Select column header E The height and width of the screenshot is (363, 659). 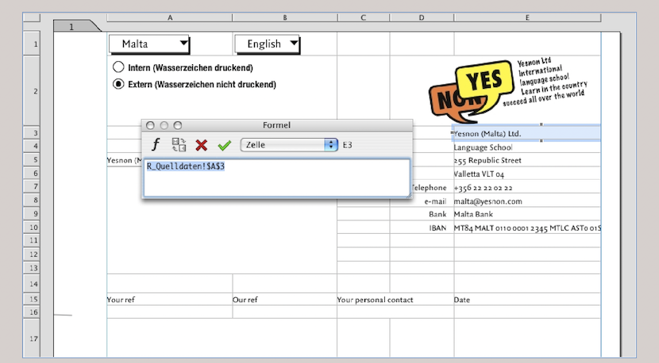pos(527,16)
